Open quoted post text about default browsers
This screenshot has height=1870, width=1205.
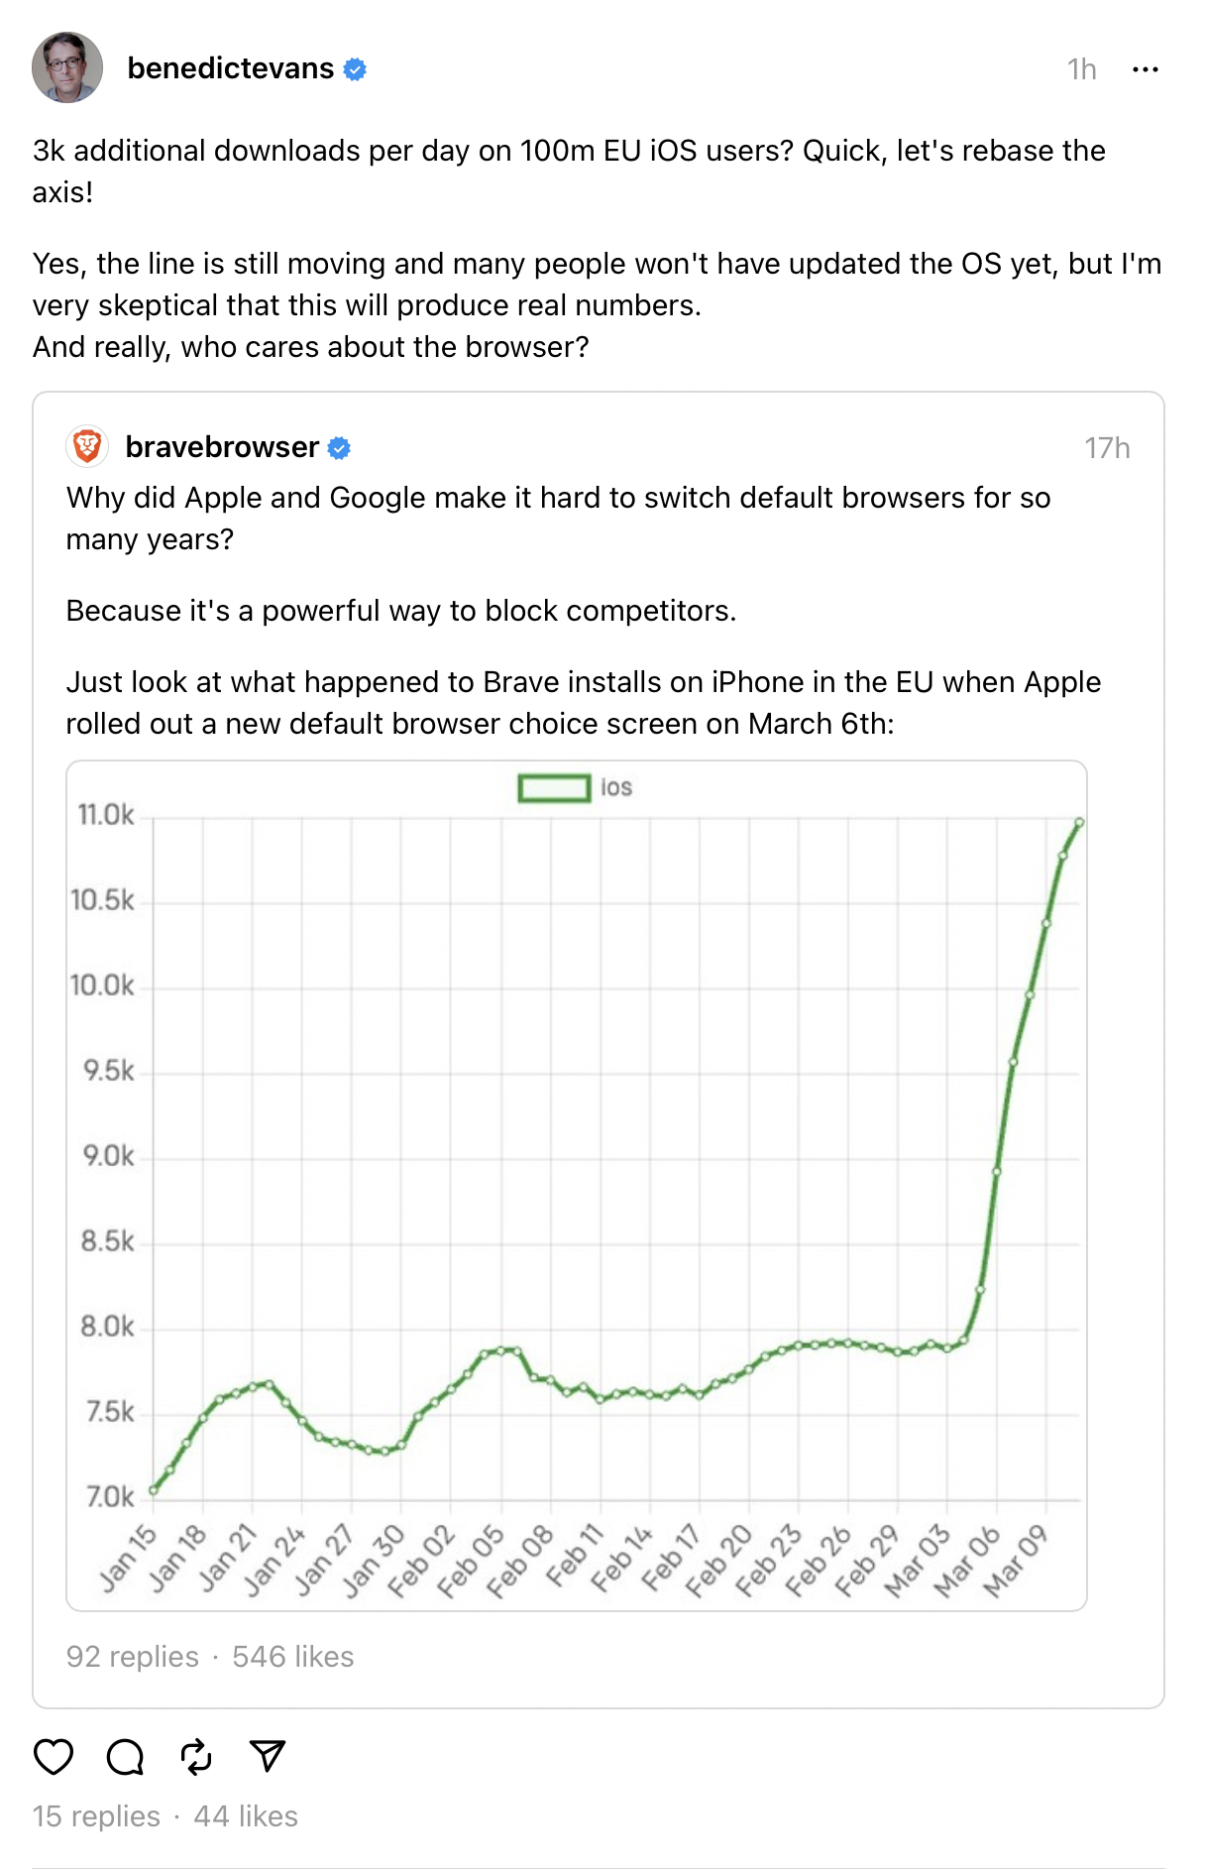pyautogui.click(x=558, y=518)
